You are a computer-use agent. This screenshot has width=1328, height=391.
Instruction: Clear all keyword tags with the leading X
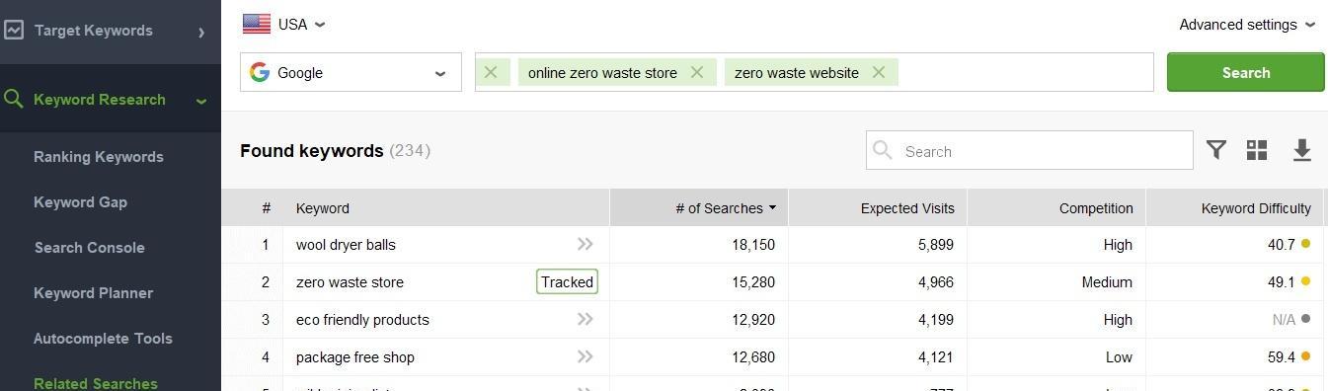click(491, 72)
